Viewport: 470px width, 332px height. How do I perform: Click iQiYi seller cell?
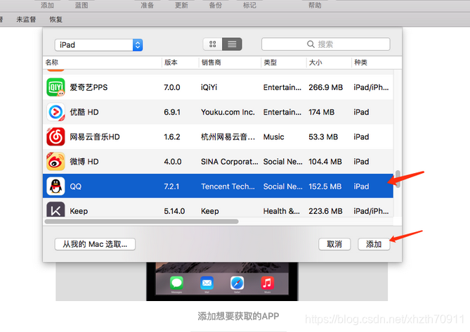[209, 87]
